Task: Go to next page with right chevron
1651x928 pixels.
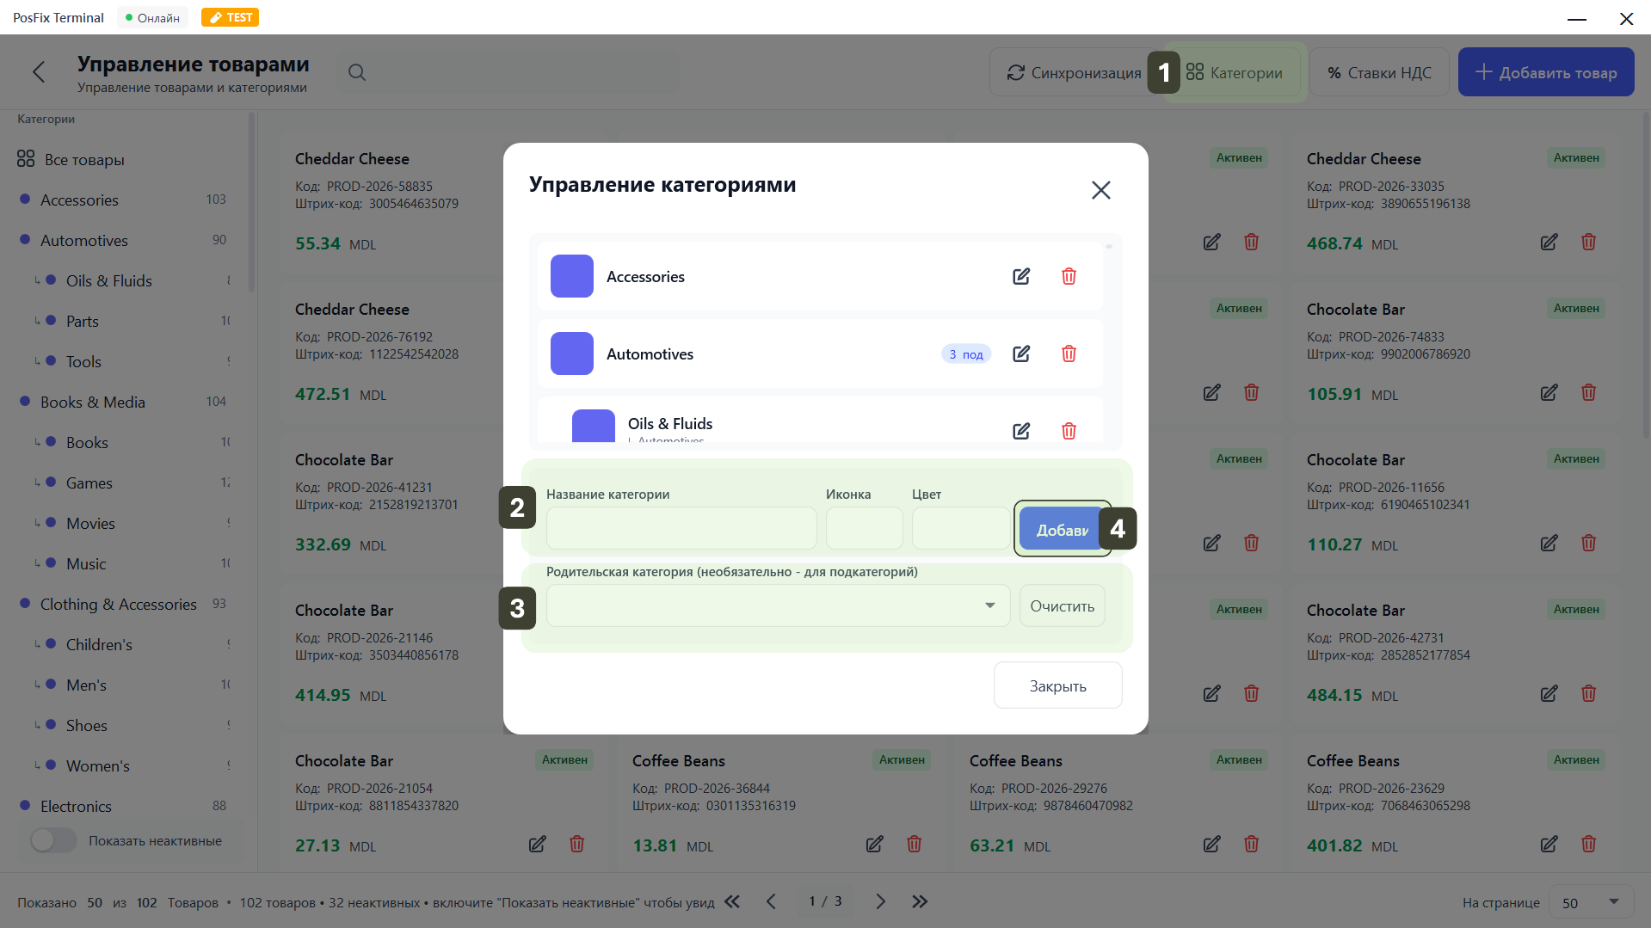Action: 880,901
